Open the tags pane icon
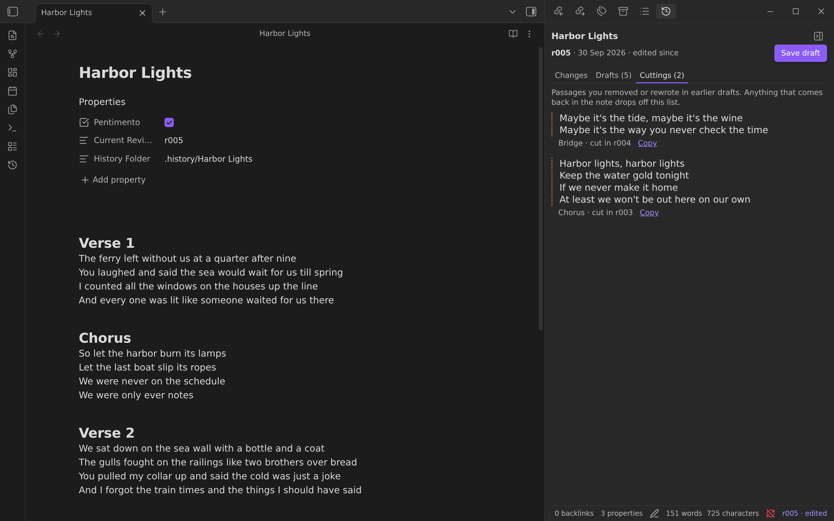 [602, 11]
